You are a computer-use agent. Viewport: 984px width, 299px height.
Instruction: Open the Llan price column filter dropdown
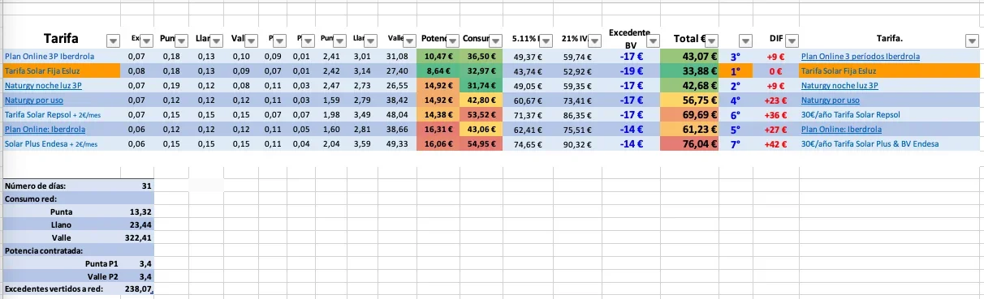click(218, 41)
